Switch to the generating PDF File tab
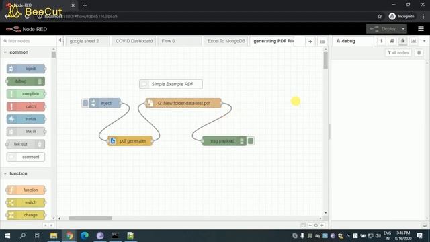The width and height of the screenshot is (430, 242). [x=272, y=41]
